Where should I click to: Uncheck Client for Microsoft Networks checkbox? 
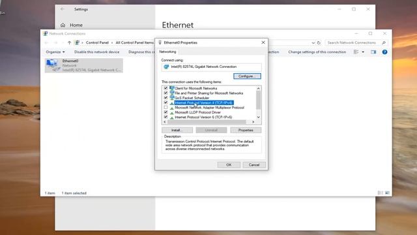(x=165, y=88)
